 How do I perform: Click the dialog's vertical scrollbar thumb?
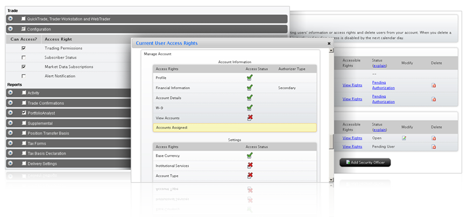tap(331, 141)
